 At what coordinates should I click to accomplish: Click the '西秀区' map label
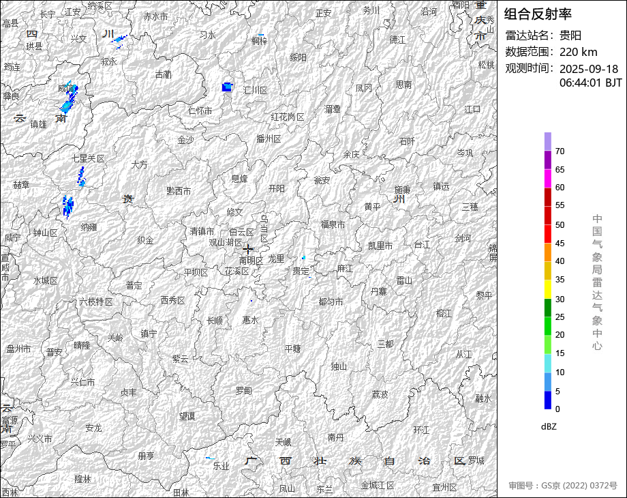pyautogui.click(x=172, y=300)
